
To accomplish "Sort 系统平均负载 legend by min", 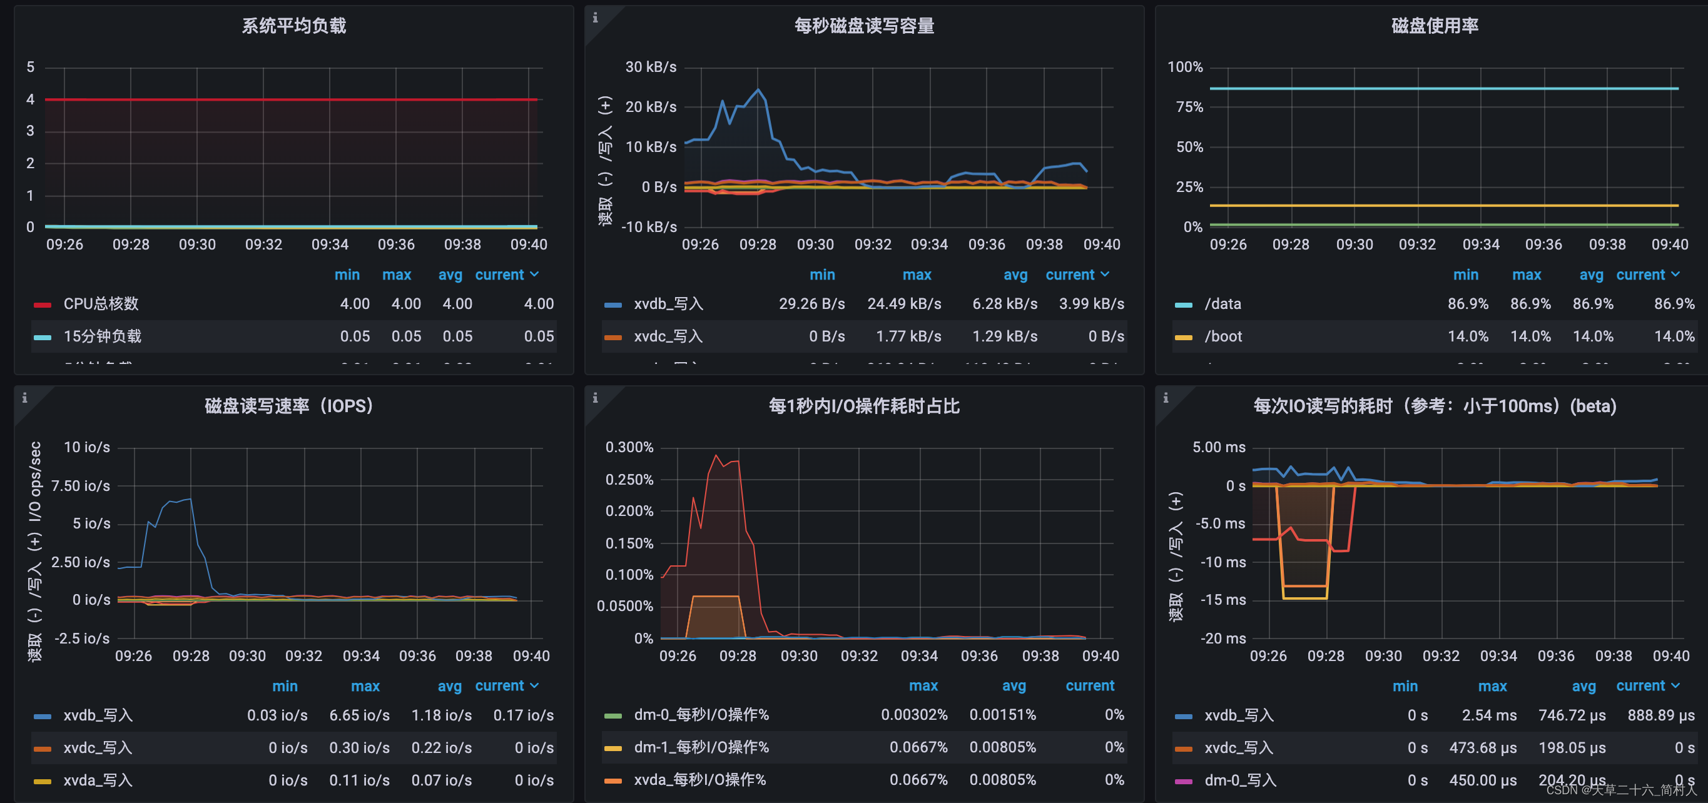I will tap(347, 275).
